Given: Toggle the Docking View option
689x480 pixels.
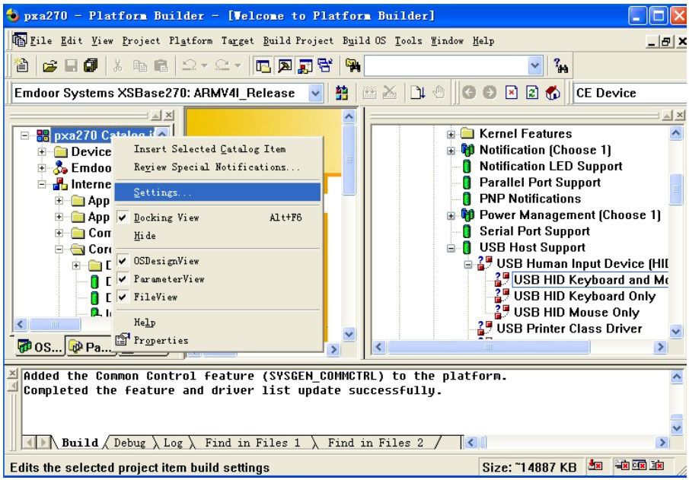Looking at the screenshot, I should click(156, 218).
